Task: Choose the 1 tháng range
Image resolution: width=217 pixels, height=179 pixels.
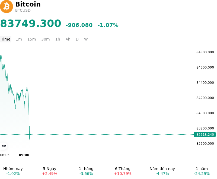Action: click(86, 171)
